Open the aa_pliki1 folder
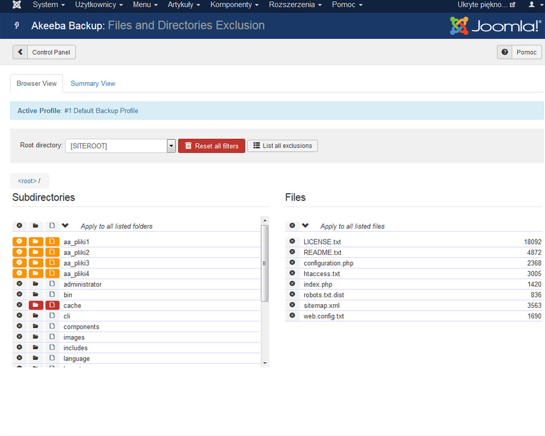 (77, 242)
